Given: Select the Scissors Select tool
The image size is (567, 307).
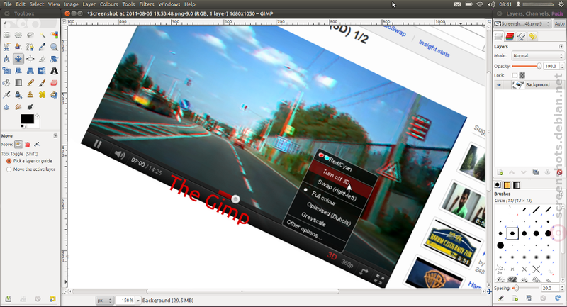Looking at the screenshot, I should 6,47.
